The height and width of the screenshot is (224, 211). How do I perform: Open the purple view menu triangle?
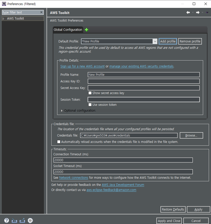(x=207, y=12)
